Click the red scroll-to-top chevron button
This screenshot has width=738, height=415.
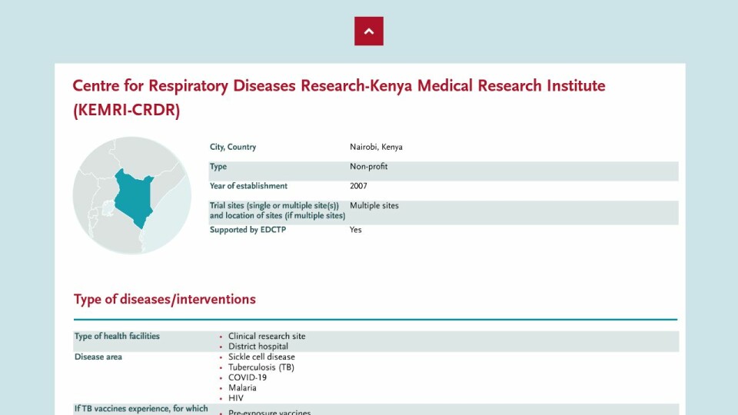click(368, 32)
